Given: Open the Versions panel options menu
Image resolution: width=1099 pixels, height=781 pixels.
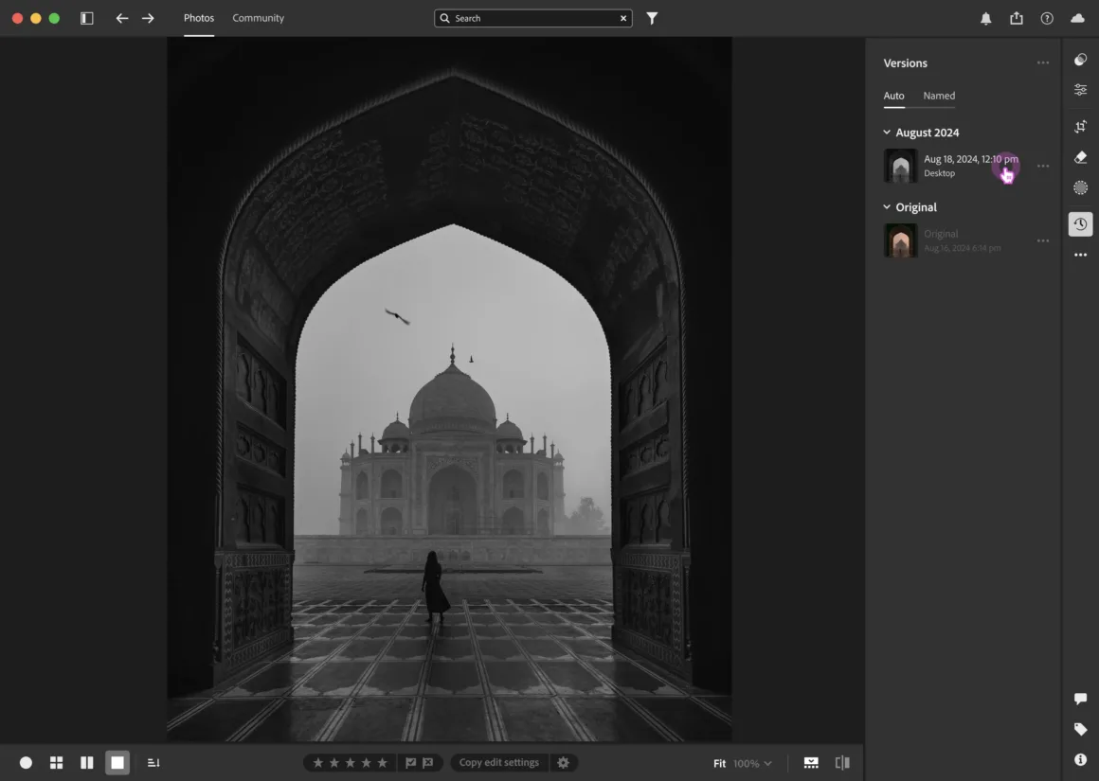Looking at the screenshot, I should pyautogui.click(x=1043, y=63).
